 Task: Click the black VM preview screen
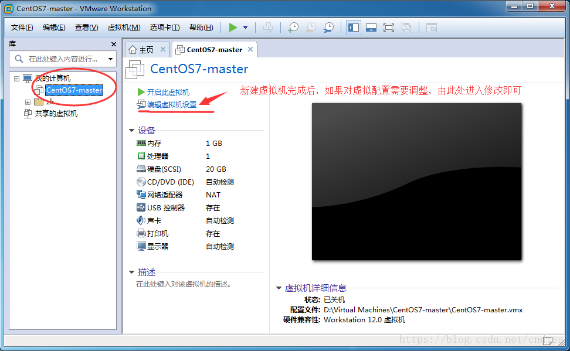point(416,182)
